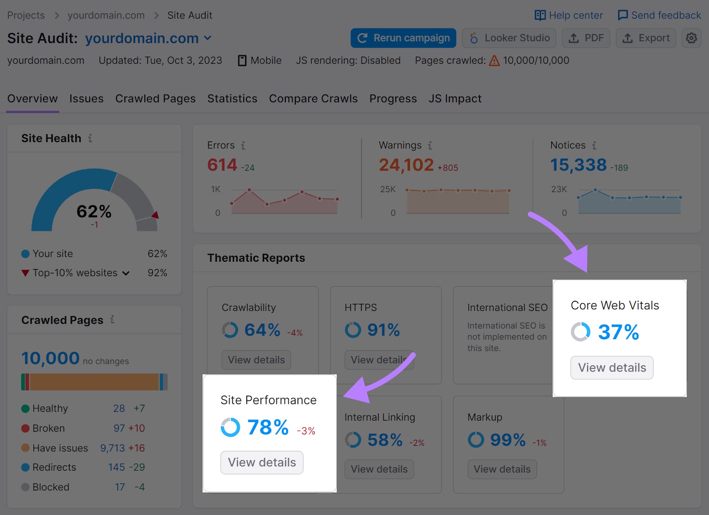Open the Looker Studio integration

tap(509, 38)
